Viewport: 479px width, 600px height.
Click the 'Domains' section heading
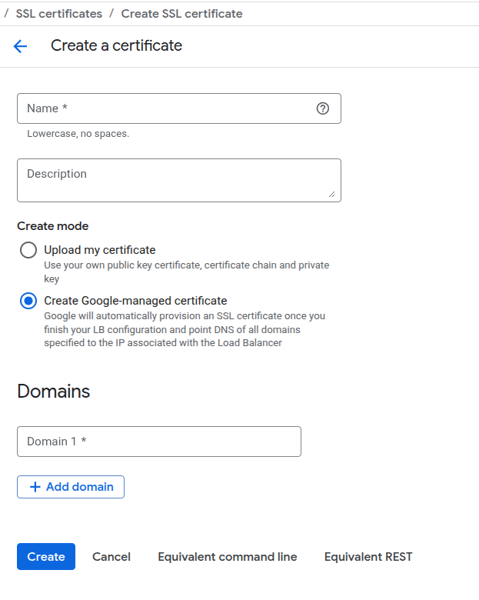coord(54,391)
